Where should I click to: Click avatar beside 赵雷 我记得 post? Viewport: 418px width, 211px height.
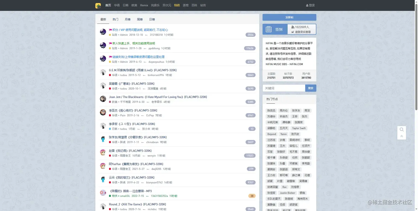[x=103, y=153]
